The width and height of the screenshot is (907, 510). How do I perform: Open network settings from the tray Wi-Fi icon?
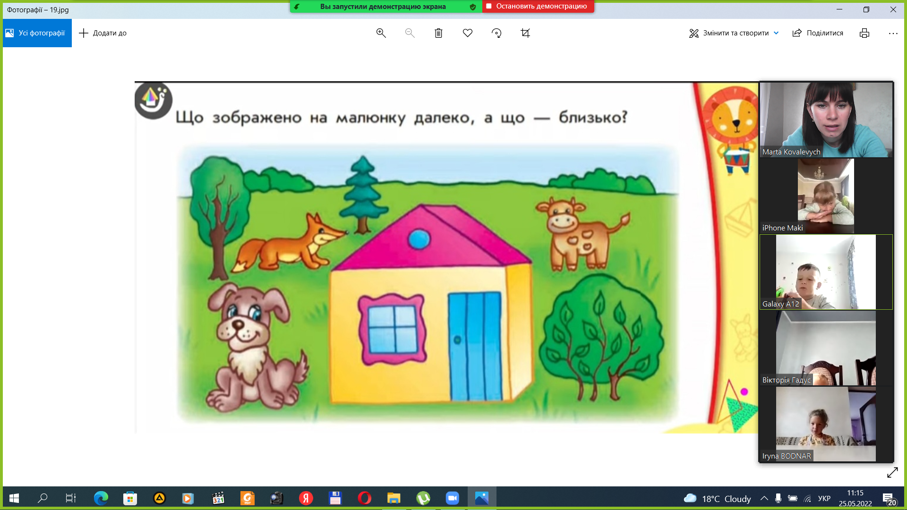coord(808,498)
